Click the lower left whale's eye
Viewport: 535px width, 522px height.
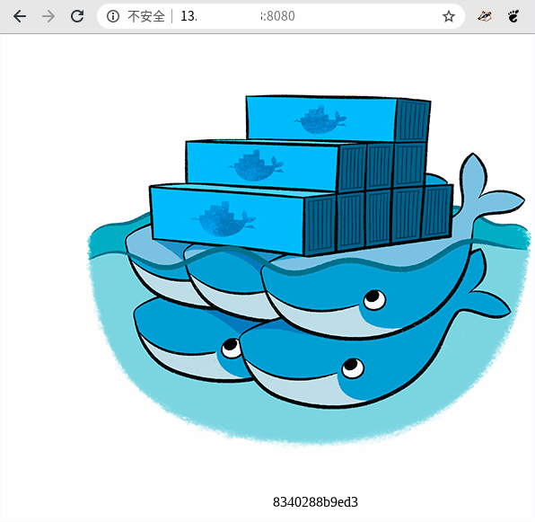point(232,348)
